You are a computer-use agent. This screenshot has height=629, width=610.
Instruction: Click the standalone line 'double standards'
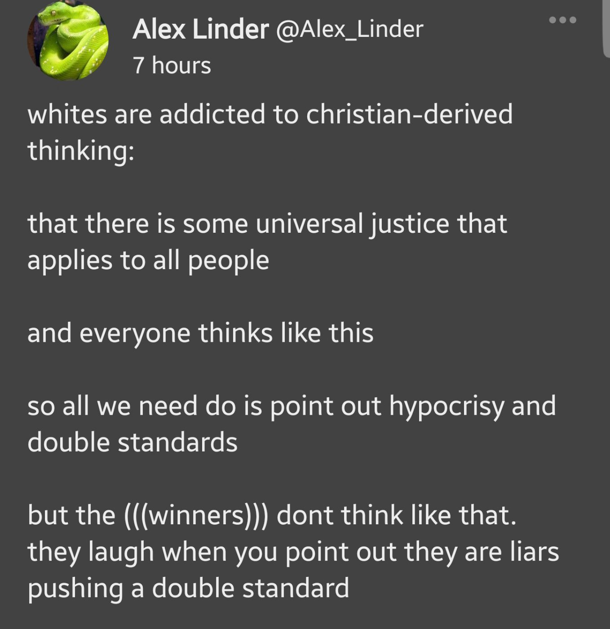(x=133, y=443)
